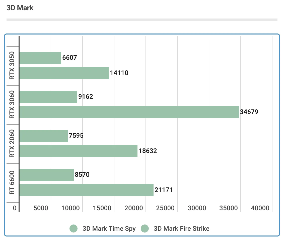Click the RTX 3050 category label
This screenshot has height=242, width=286.
click(x=12, y=66)
